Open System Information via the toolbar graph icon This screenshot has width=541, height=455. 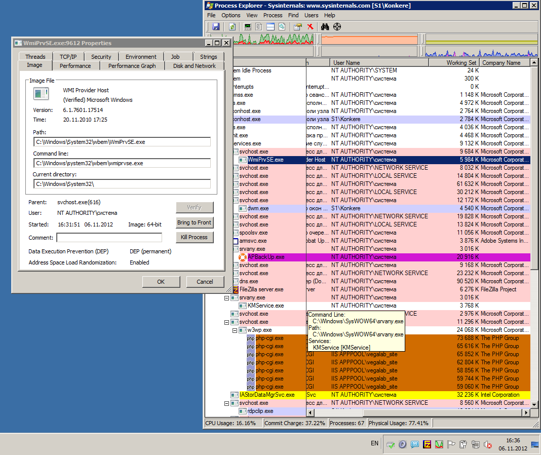[247, 26]
